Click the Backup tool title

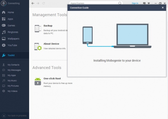click(x=48, y=26)
